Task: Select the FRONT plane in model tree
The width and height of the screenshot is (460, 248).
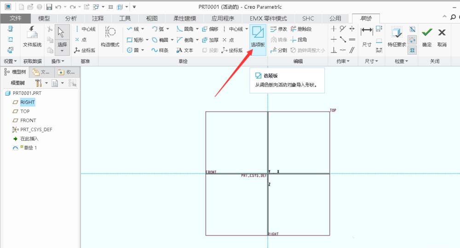Action: (x=24, y=120)
